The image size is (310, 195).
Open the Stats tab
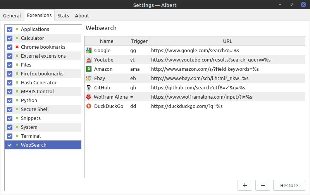point(63,15)
